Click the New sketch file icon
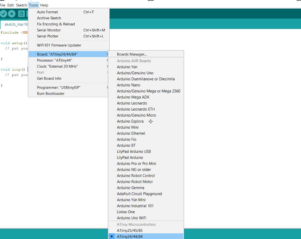Viewport: 301px width, 239px height. (x=21, y=14)
